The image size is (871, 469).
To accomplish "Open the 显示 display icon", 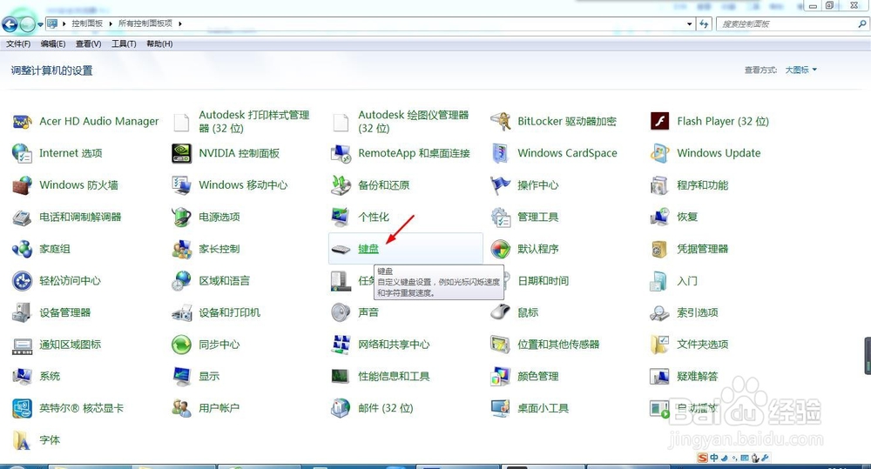I will (182, 376).
